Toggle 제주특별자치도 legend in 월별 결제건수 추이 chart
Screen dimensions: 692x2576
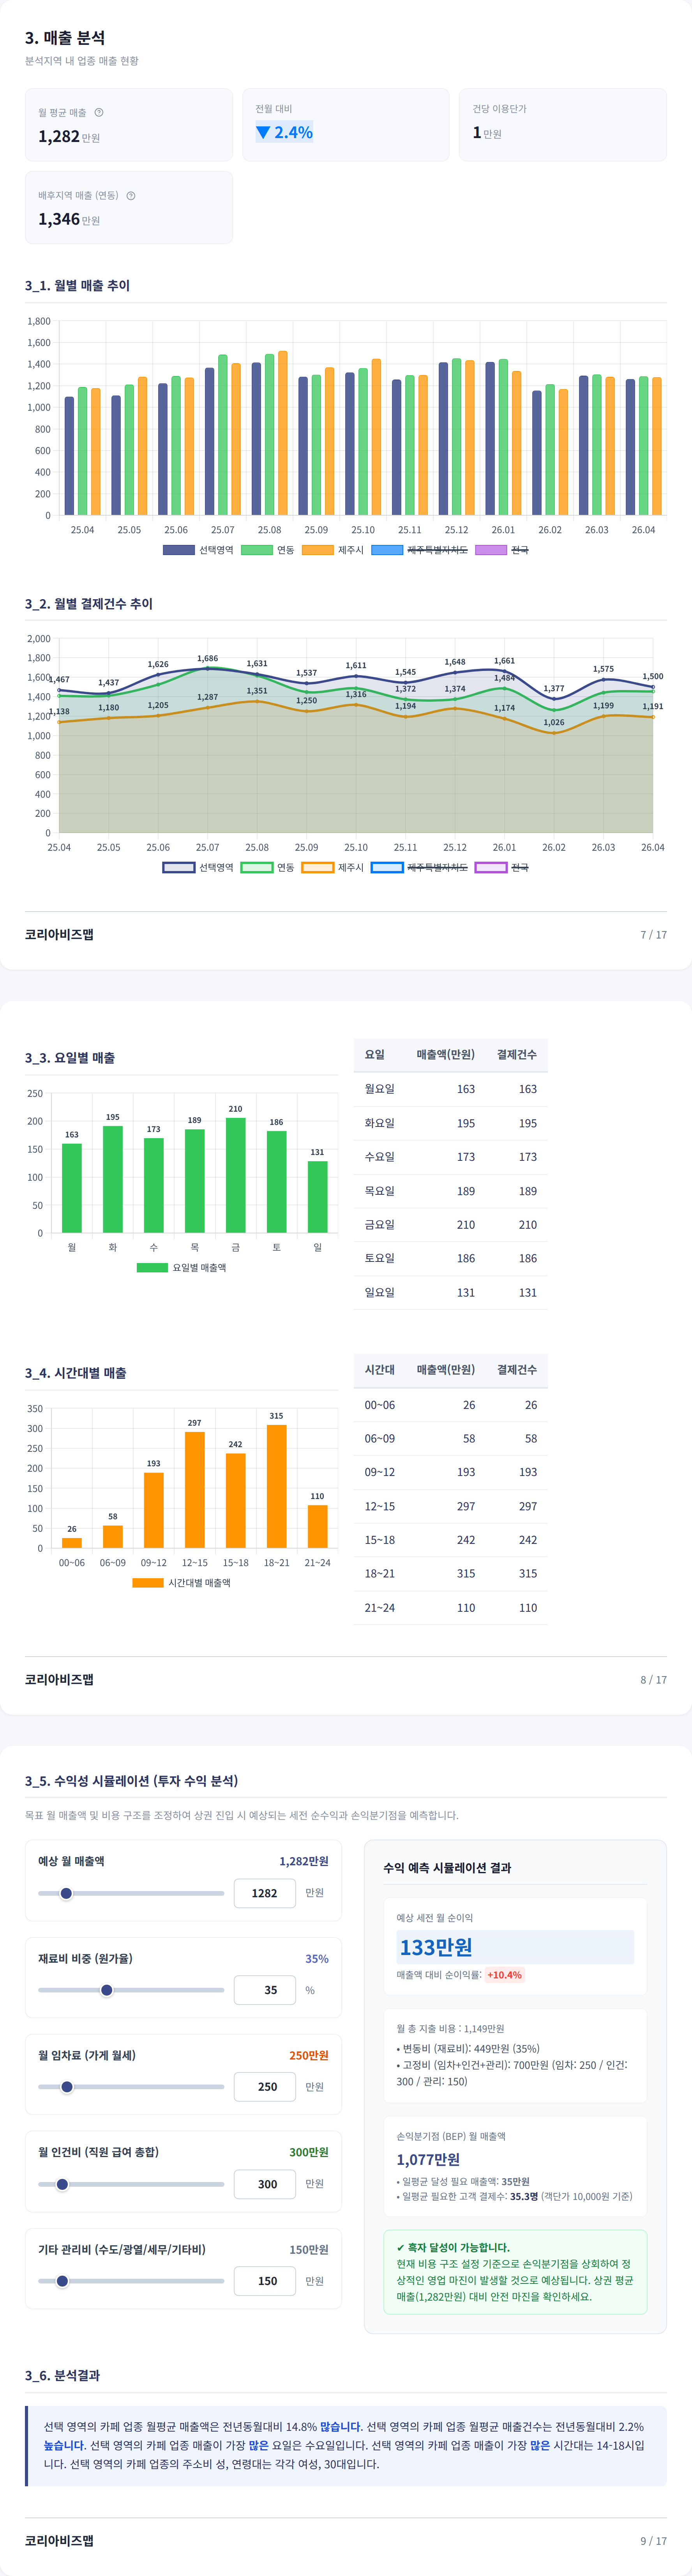tap(419, 867)
